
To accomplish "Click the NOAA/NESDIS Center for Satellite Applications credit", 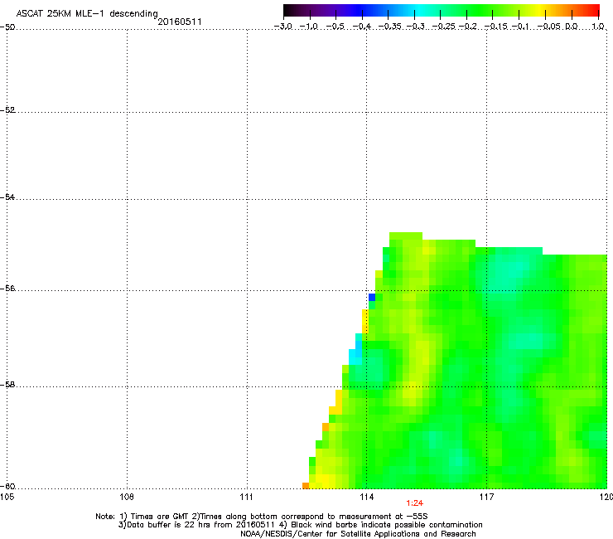I will click(x=358, y=534).
